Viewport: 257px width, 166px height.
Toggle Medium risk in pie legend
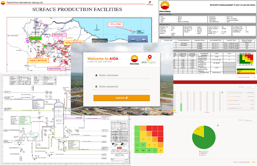(x=203, y=154)
